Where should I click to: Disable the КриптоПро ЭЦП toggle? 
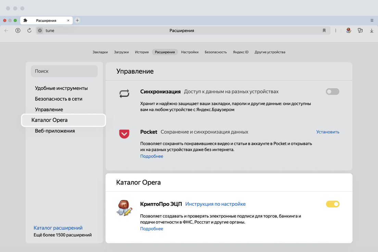point(332,204)
